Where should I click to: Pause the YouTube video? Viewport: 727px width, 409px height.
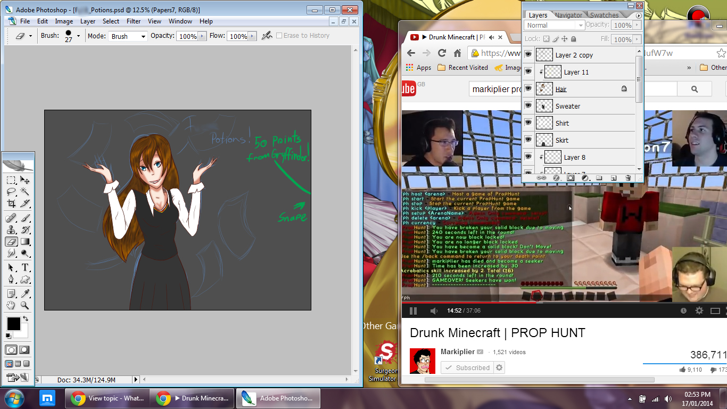pos(413,311)
